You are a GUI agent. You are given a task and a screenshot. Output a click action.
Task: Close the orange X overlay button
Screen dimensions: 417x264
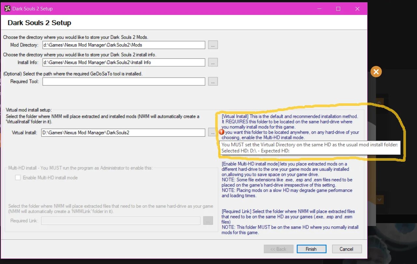(376, 72)
